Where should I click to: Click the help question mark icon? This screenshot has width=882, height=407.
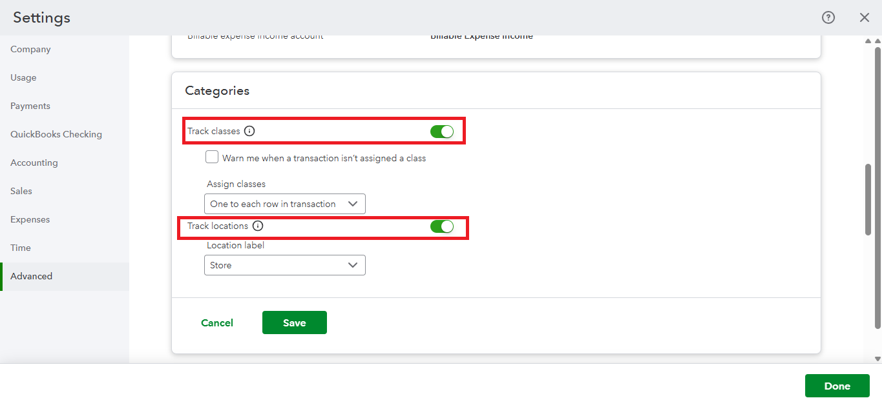click(x=828, y=18)
